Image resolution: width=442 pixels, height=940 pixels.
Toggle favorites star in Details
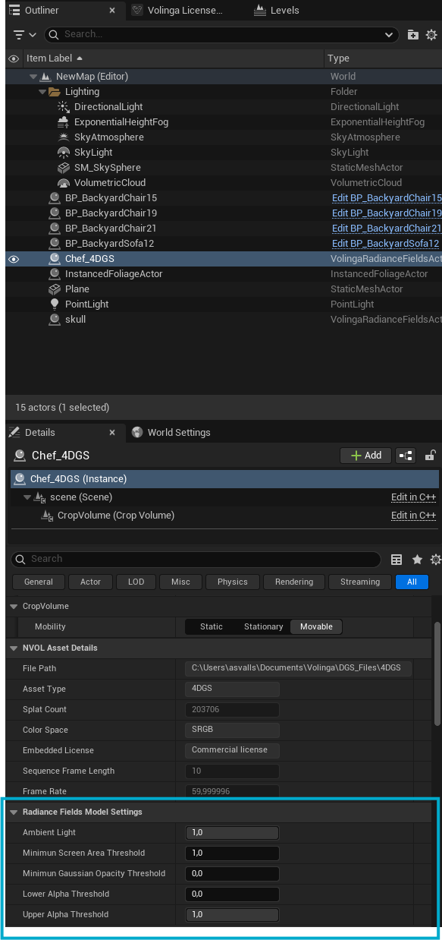click(x=417, y=560)
